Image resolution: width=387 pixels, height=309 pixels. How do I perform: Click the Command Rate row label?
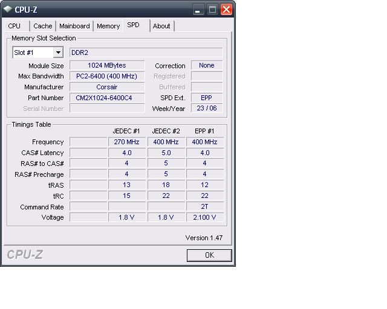coord(42,207)
